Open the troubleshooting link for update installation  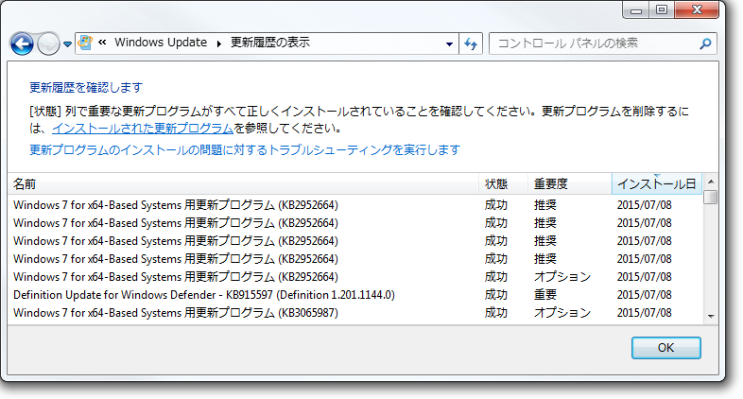245,149
